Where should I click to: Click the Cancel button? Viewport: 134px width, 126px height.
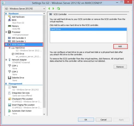coord(104,120)
